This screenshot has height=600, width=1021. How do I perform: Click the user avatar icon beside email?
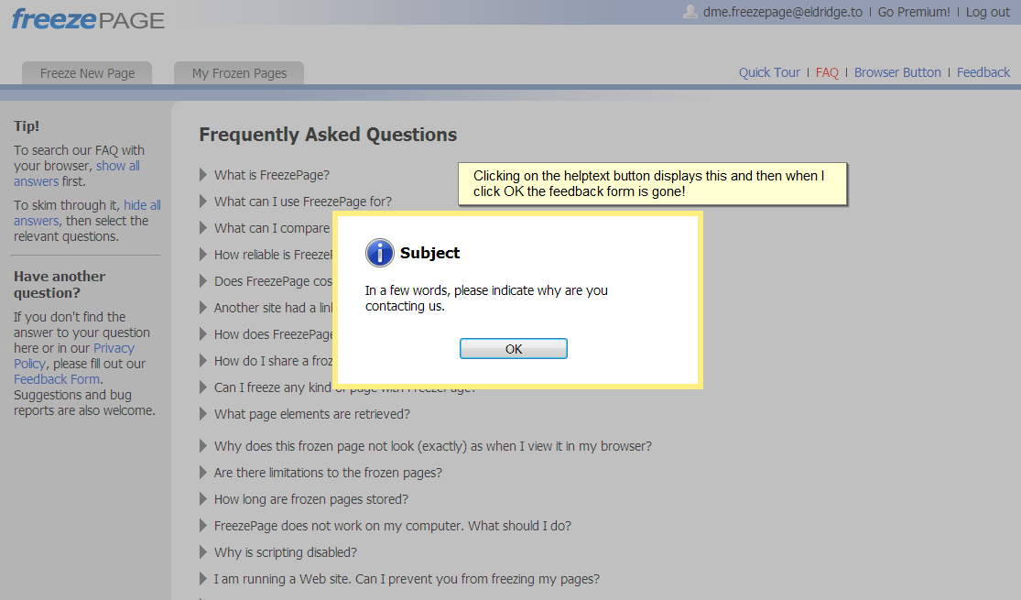[690, 12]
